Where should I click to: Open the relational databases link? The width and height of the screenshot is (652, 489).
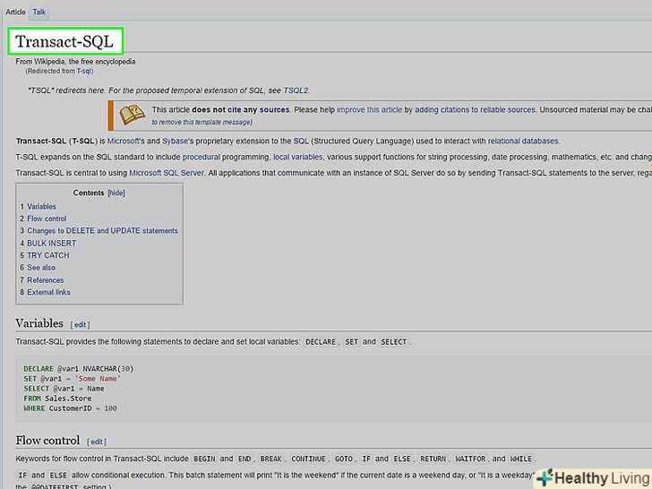click(523, 141)
